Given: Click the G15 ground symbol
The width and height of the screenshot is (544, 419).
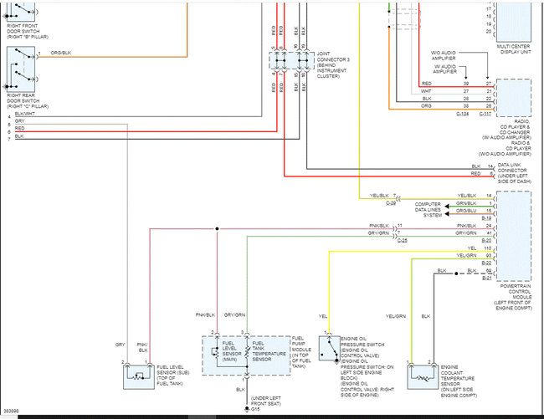Looking at the screenshot, I should click(x=247, y=409).
